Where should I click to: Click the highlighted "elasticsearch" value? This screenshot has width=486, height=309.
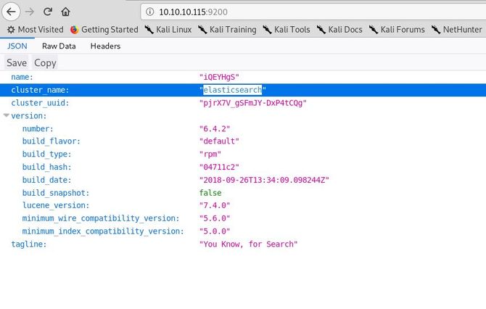point(232,90)
